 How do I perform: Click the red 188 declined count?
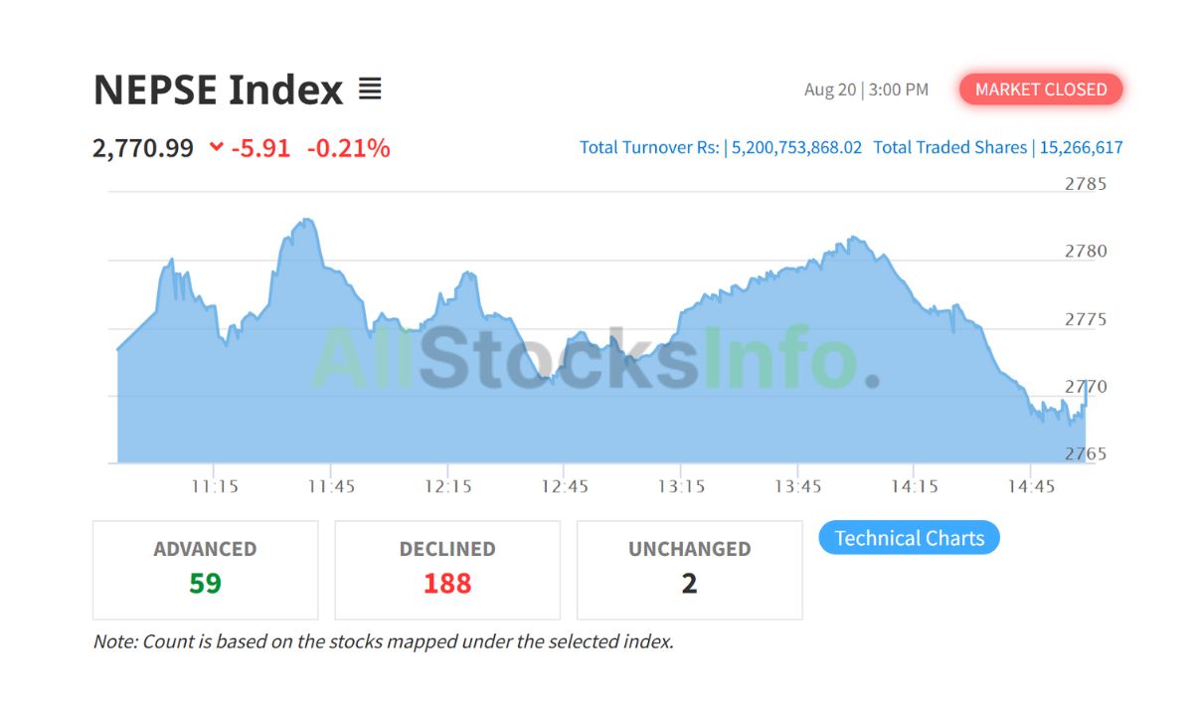tap(447, 585)
